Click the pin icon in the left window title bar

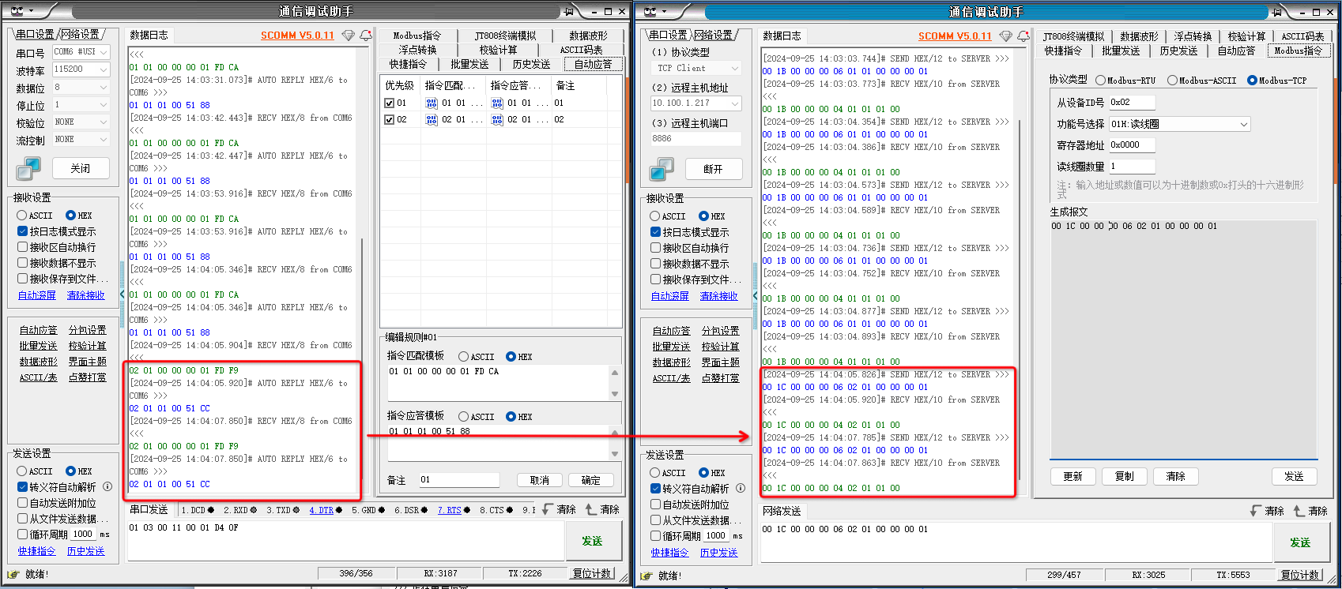click(x=568, y=11)
